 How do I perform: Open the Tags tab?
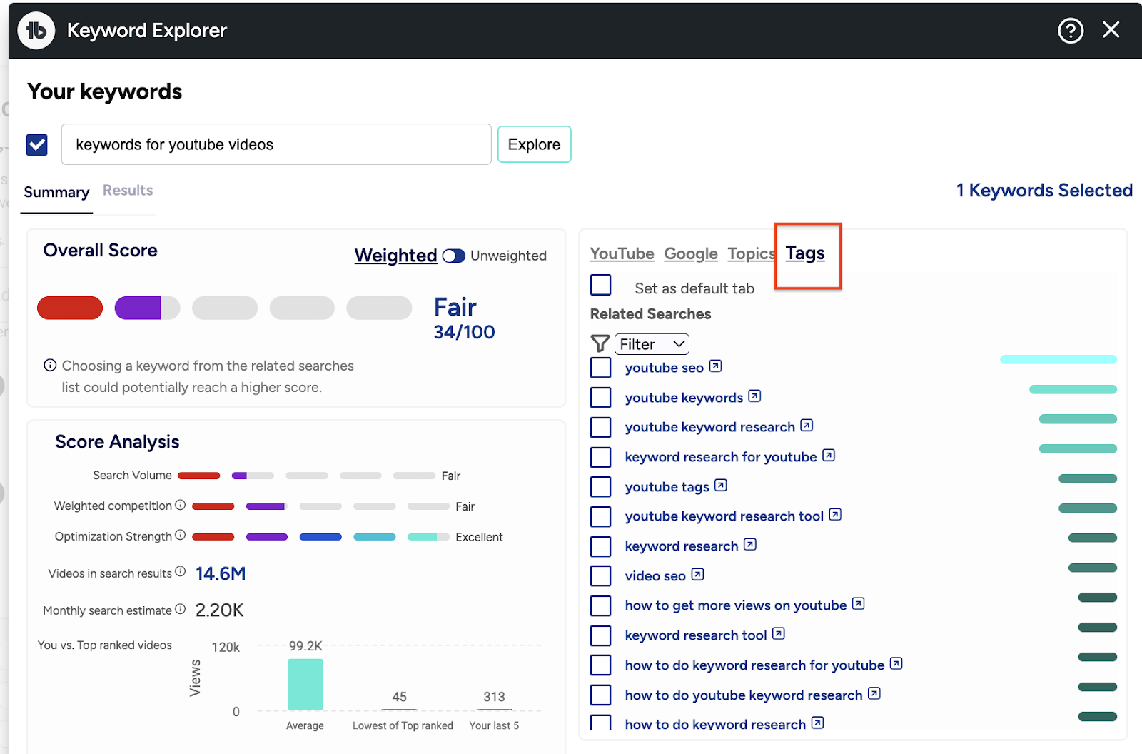[805, 253]
